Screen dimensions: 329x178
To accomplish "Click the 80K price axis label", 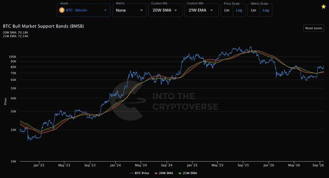I will (14, 67).
